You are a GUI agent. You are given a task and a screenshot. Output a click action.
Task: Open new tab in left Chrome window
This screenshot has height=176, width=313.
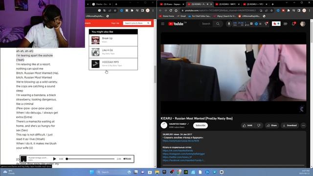(x=116, y=4)
